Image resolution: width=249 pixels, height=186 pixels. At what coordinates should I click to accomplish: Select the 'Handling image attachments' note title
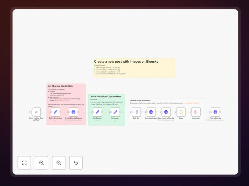(140, 100)
